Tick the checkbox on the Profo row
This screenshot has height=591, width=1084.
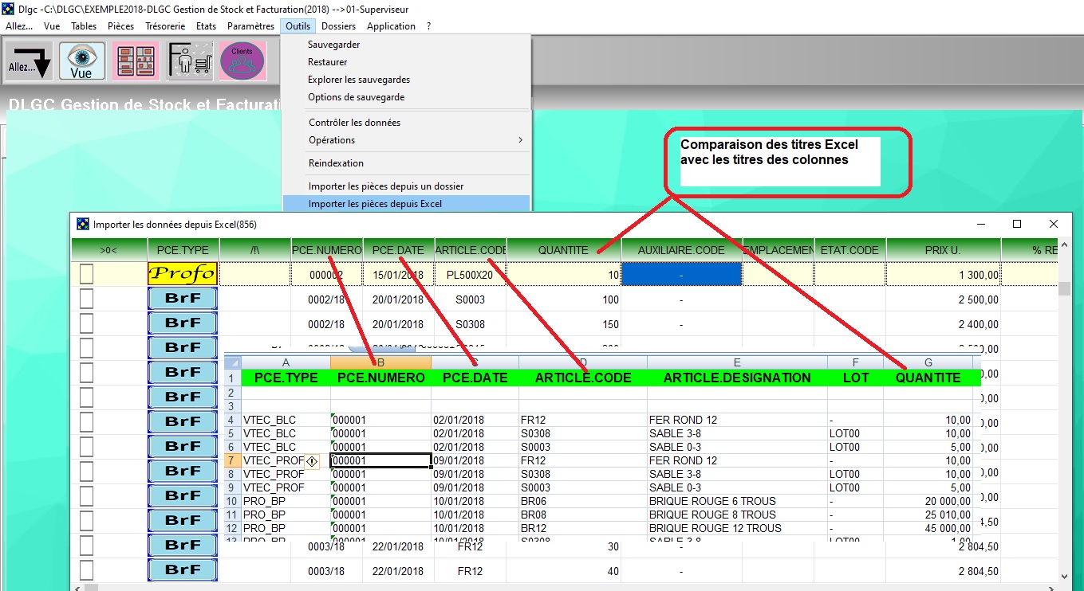point(86,274)
